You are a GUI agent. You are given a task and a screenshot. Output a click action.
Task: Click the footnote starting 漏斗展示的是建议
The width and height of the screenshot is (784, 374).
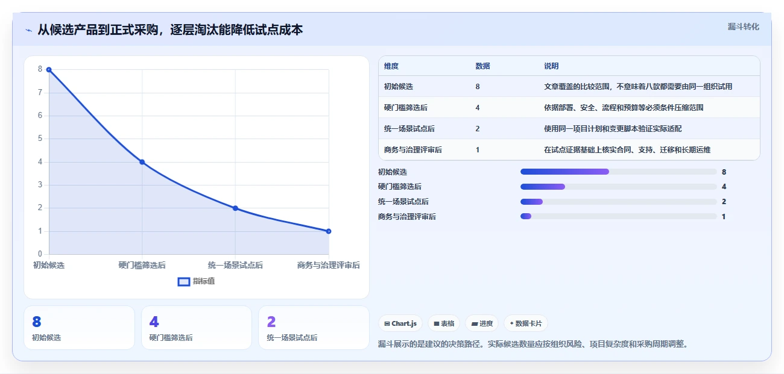533,344
